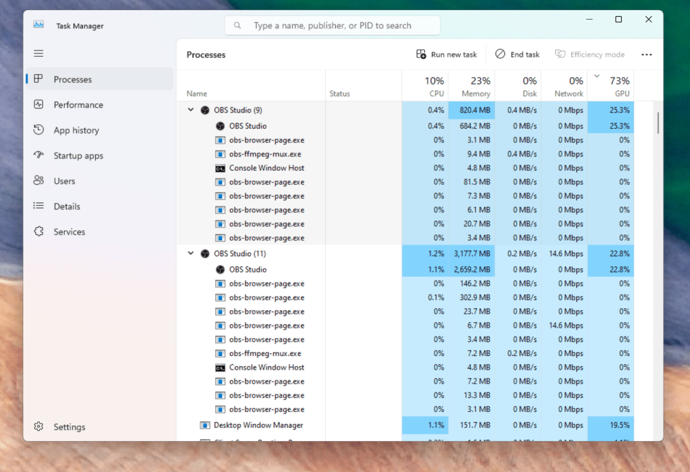Image resolution: width=690 pixels, height=472 pixels.
Task: Click the Startup apps gauge icon
Action: [38, 155]
